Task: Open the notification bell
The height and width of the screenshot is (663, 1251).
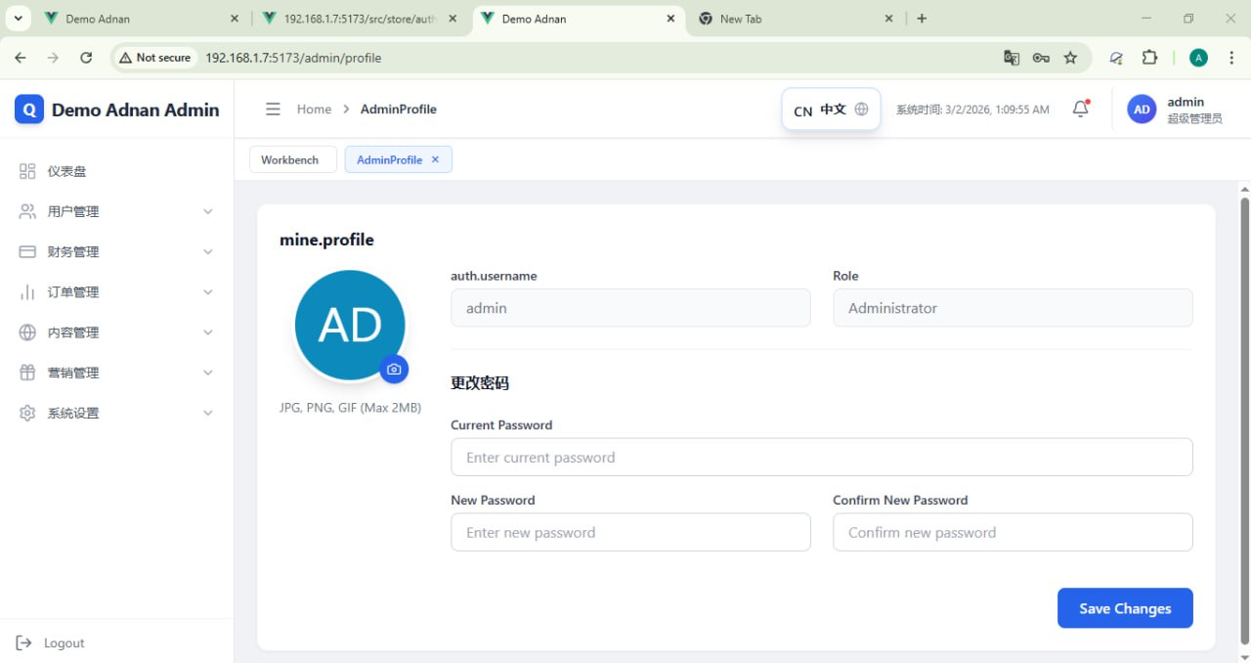Action: click(x=1080, y=110)
